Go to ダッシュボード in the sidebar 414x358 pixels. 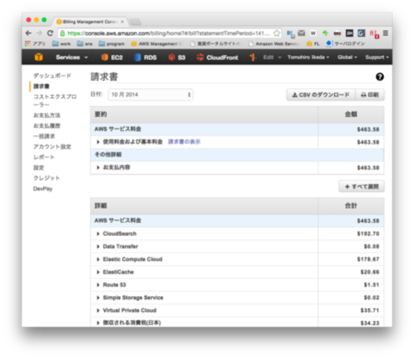[x=52, y=76]
